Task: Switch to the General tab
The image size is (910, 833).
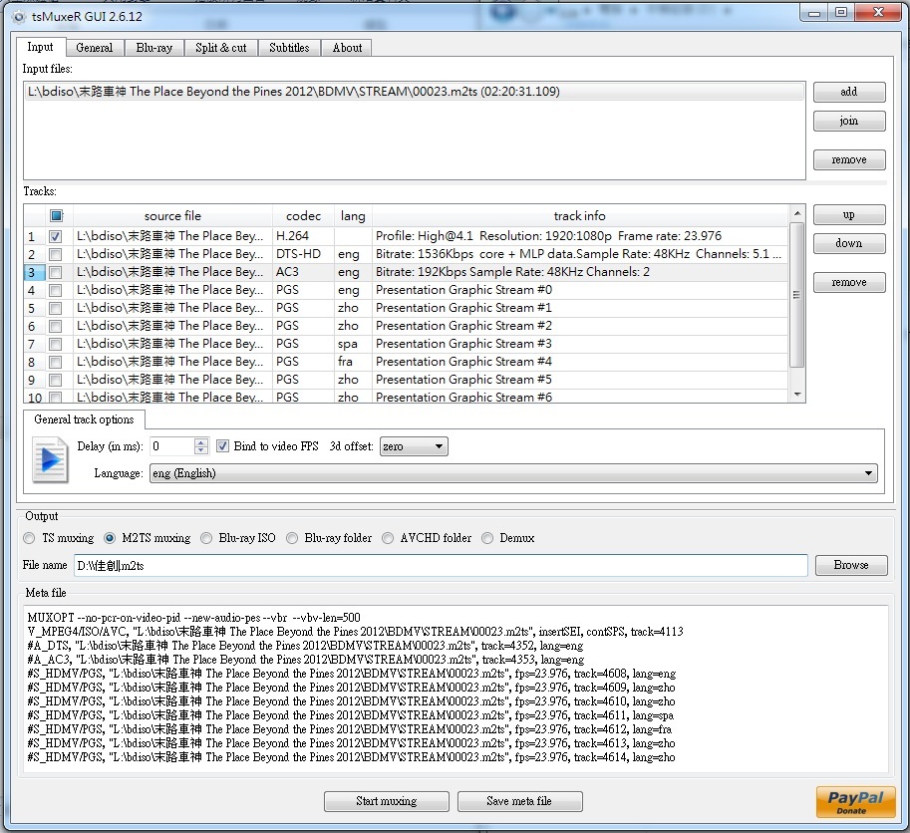Action: 95,48
